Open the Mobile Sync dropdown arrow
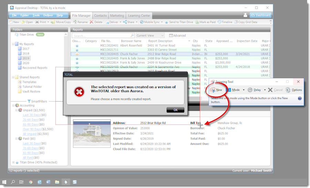Image resolution: width=310 pixels, height=188 pixels. coord(162,22)
